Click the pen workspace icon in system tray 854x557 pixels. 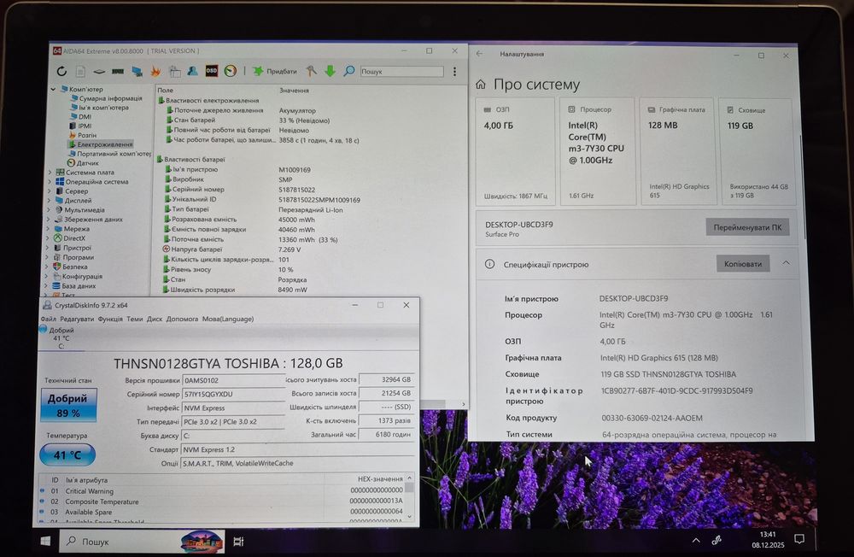[x=717, y=540]
